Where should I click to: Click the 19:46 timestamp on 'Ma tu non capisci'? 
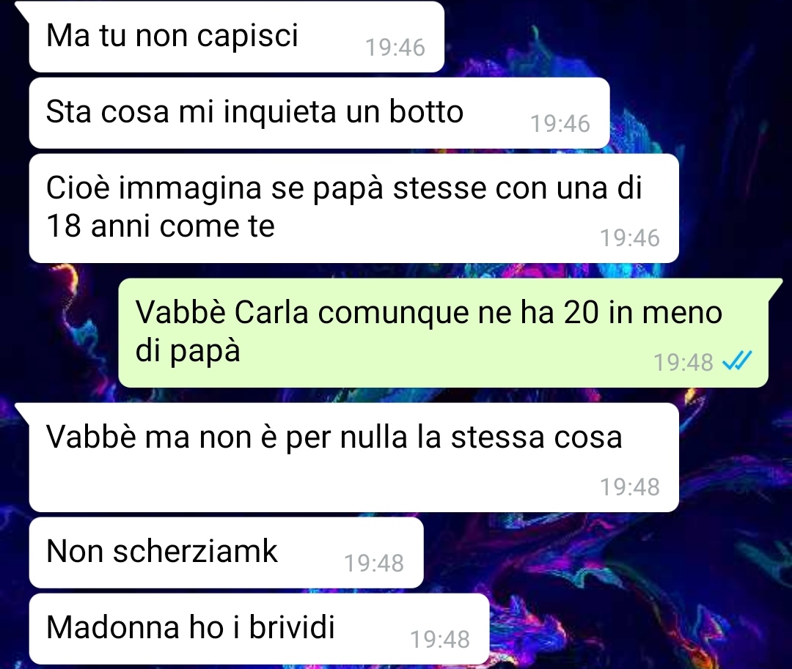[395, 48]
